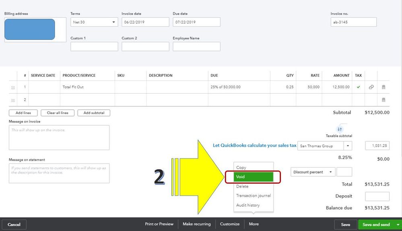Click the Due date field

click(196, 22)
